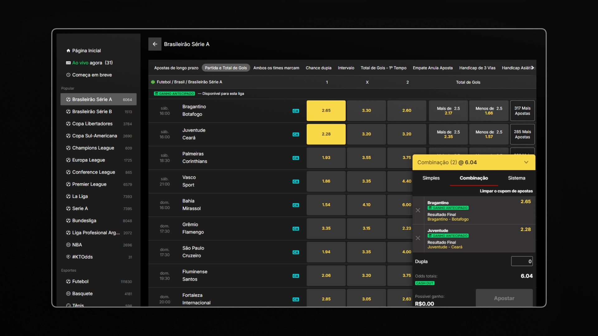
Task: Open Total de Gols - 1º Tempo tab
Action: [383, 68]
